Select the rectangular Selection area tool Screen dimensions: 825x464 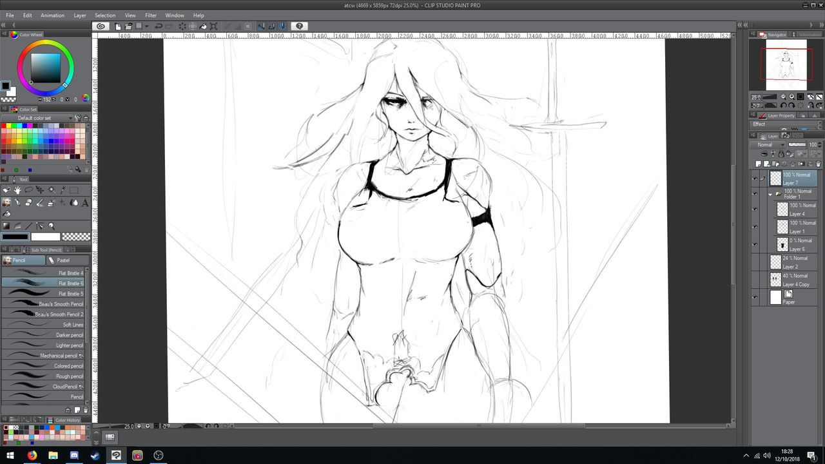pos(73,190)
